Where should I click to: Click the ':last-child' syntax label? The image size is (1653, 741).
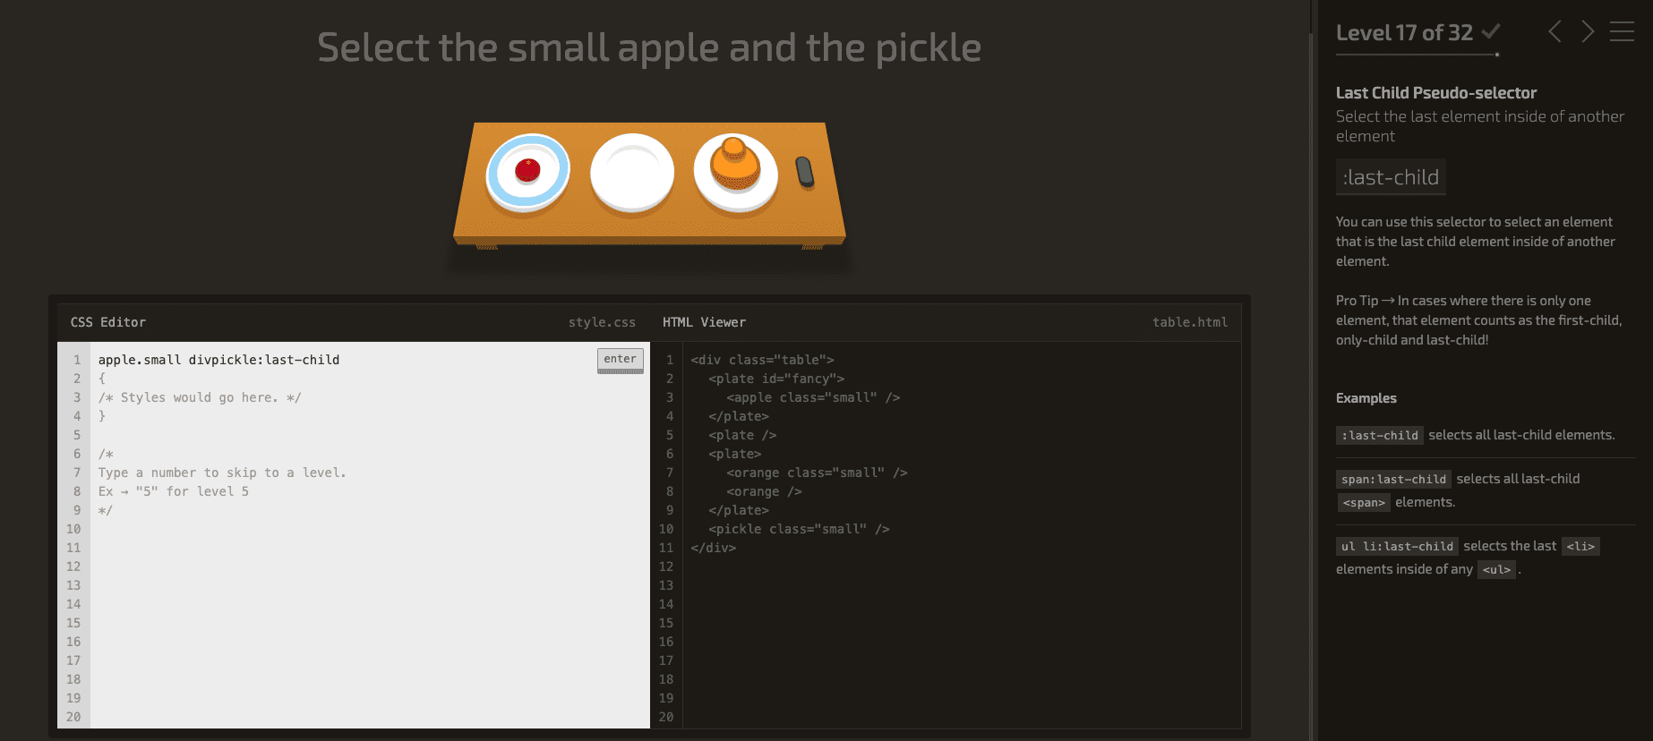(x=1391, y=177)
